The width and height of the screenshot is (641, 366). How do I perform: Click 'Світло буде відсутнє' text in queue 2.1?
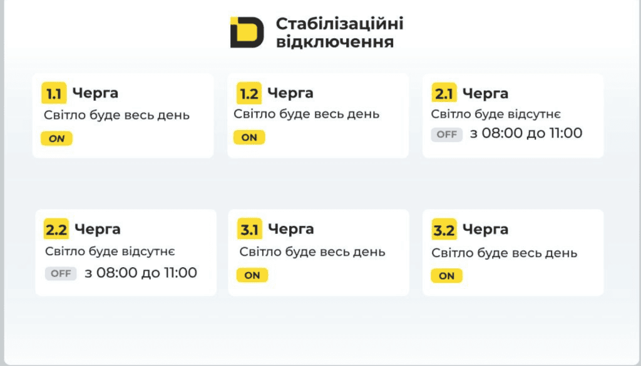point(496,114)
